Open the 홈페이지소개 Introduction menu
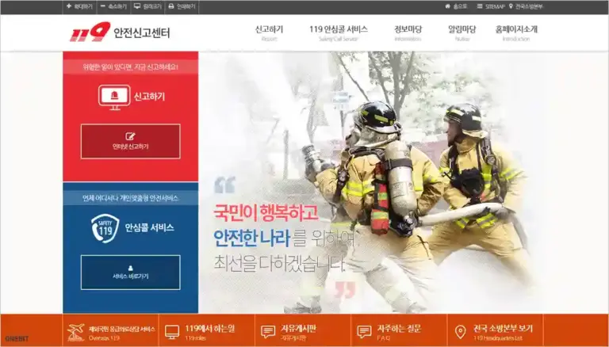 [516, 33]
